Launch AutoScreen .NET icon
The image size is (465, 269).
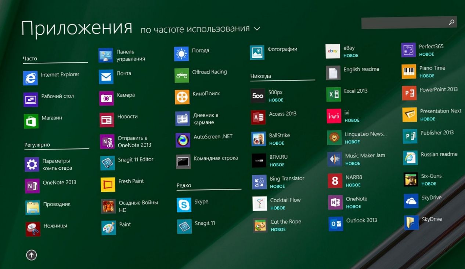(x=183, y=140)
